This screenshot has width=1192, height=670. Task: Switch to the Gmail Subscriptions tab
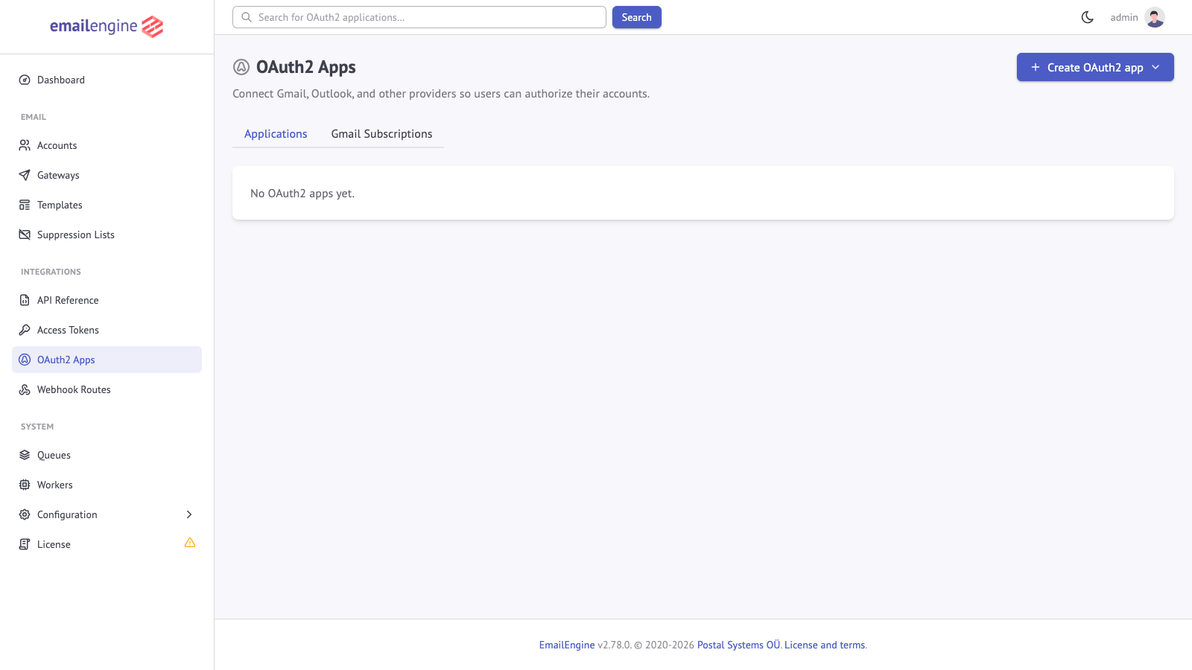(x=381, y=134)
